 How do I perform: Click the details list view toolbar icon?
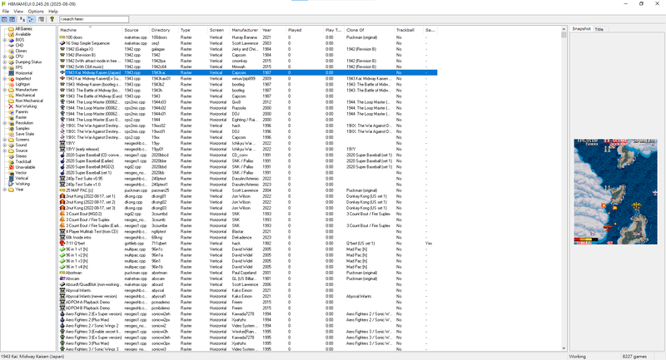41,19
